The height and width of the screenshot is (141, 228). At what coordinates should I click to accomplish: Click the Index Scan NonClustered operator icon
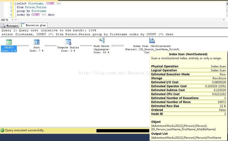point(152,40)
